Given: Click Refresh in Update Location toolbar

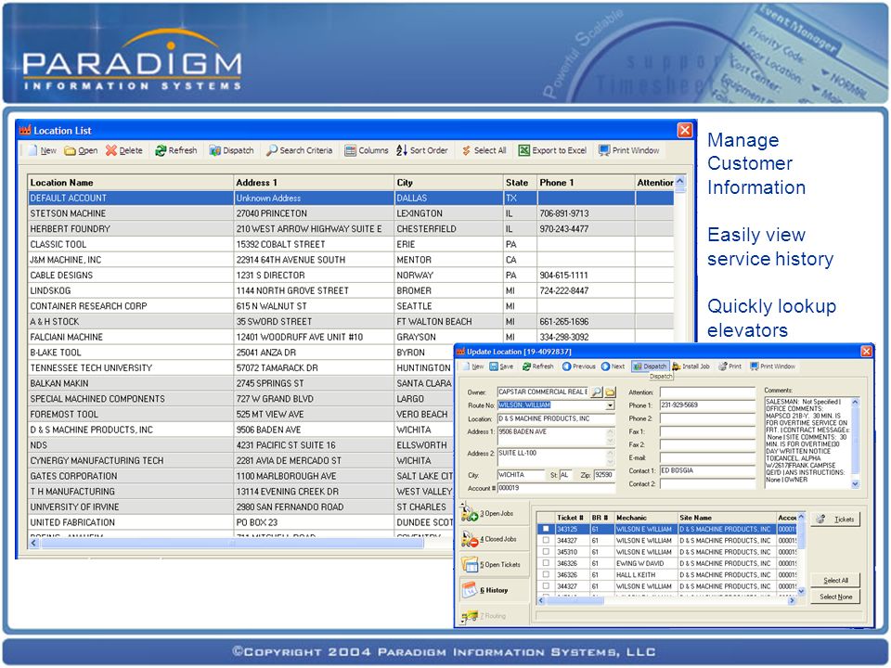Looking at the screenshot, I should point(537,366).
